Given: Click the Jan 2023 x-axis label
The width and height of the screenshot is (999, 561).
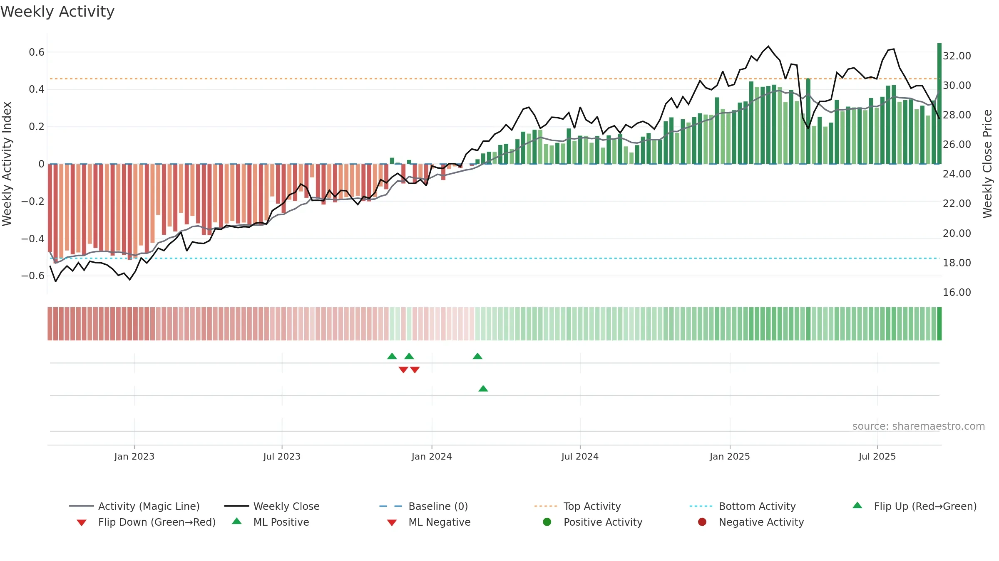Looking at the screenshot, I should click(x=134, y=456).
